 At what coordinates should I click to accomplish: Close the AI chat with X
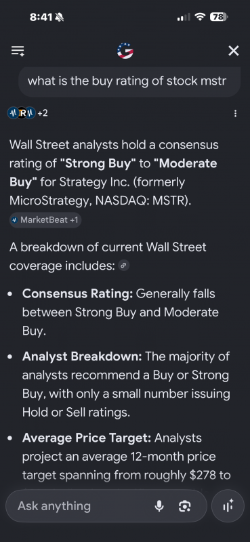click(234, 51)
